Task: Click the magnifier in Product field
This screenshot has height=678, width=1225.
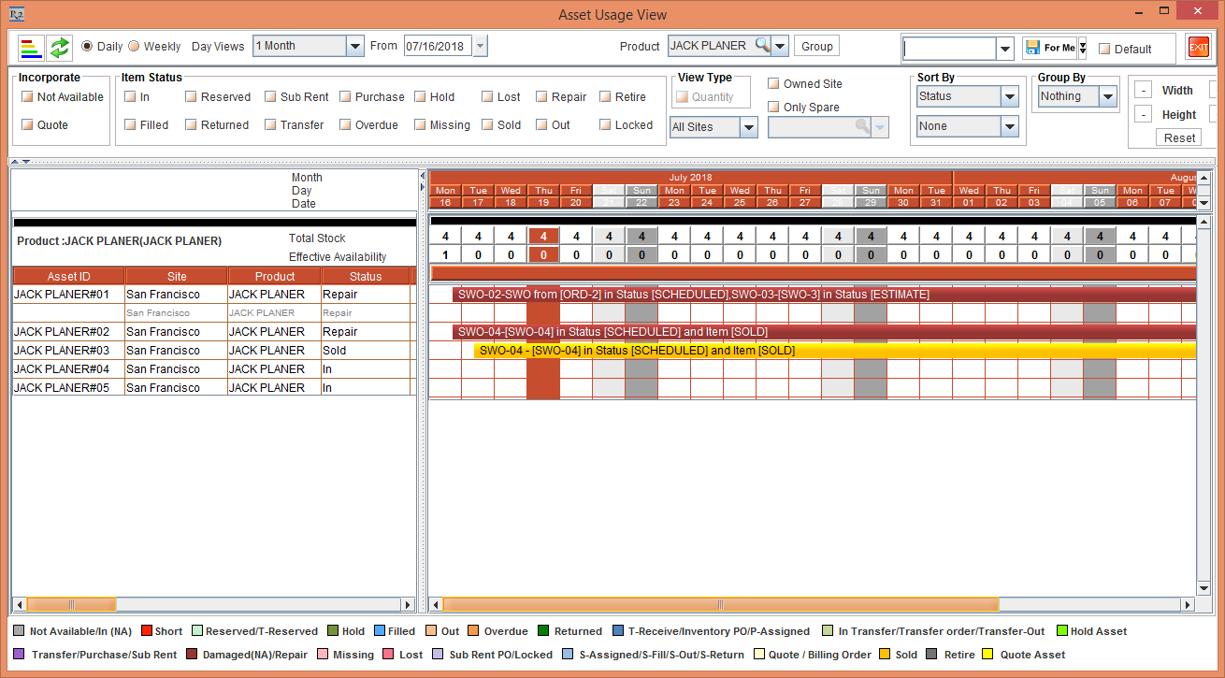Action: [x=763, y=46]
